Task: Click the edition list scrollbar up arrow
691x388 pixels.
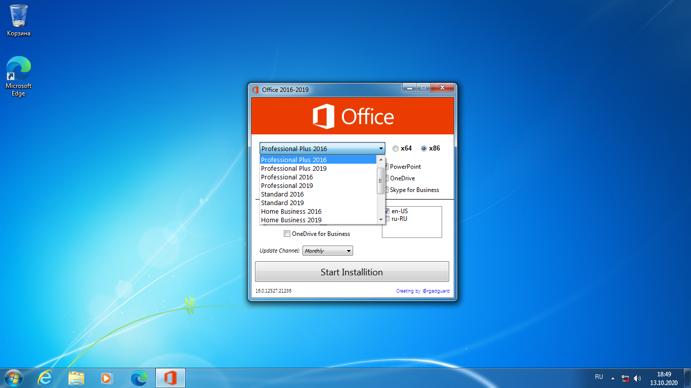Action: pyautogui.click(x=381, y=160)
